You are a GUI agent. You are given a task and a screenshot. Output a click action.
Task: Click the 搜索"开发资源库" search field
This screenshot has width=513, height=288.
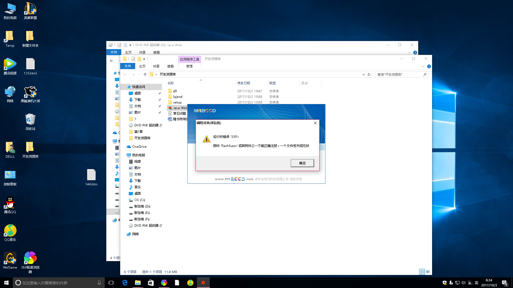[x=402, y=75]
